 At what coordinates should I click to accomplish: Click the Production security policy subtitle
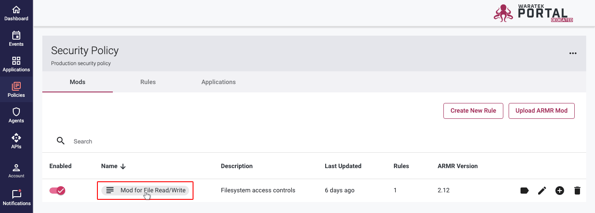pos(81,63)
